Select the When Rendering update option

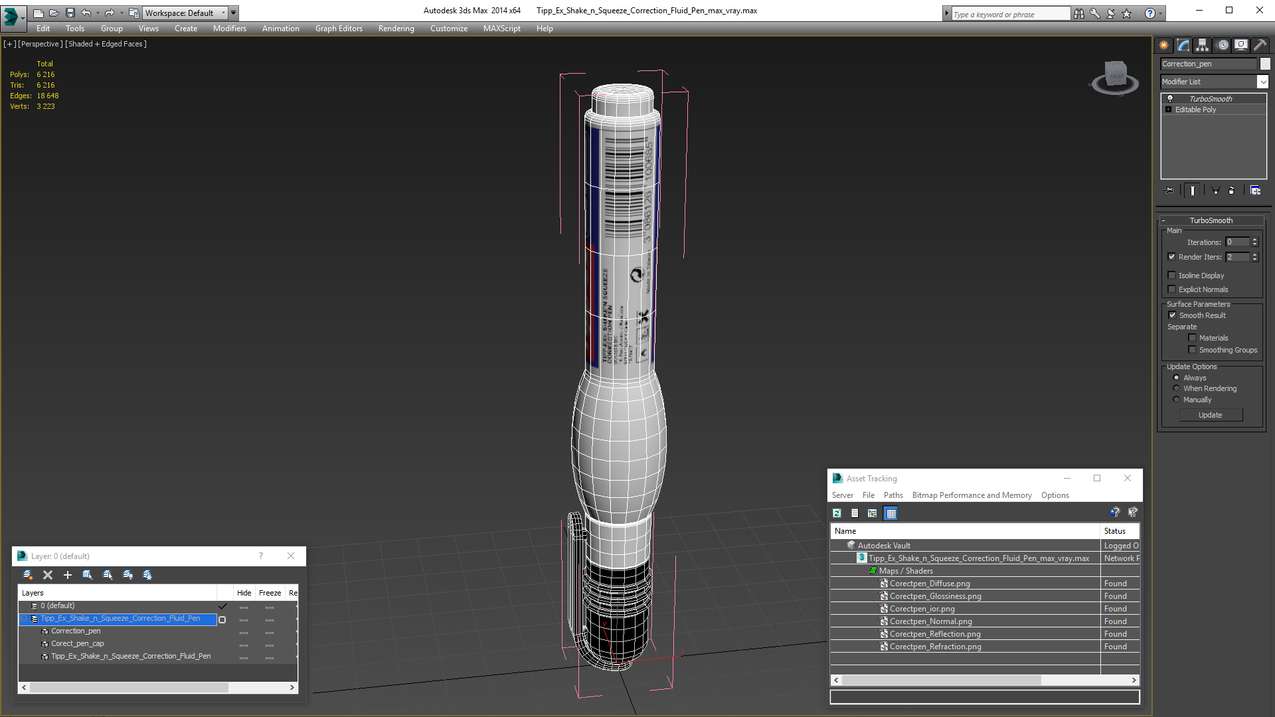pos(1176,388)
